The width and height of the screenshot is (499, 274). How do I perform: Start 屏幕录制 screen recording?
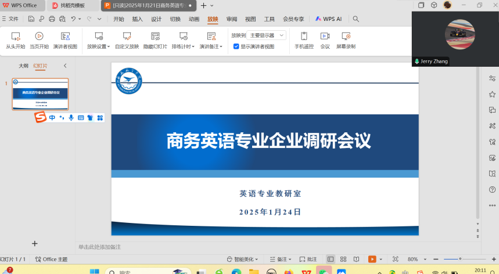[x=346, y=37]
